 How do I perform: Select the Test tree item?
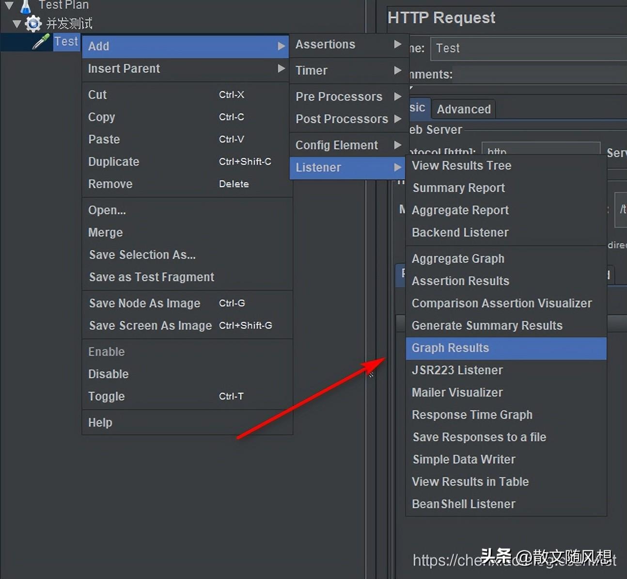pyautogui.click(x=66, y=42)
